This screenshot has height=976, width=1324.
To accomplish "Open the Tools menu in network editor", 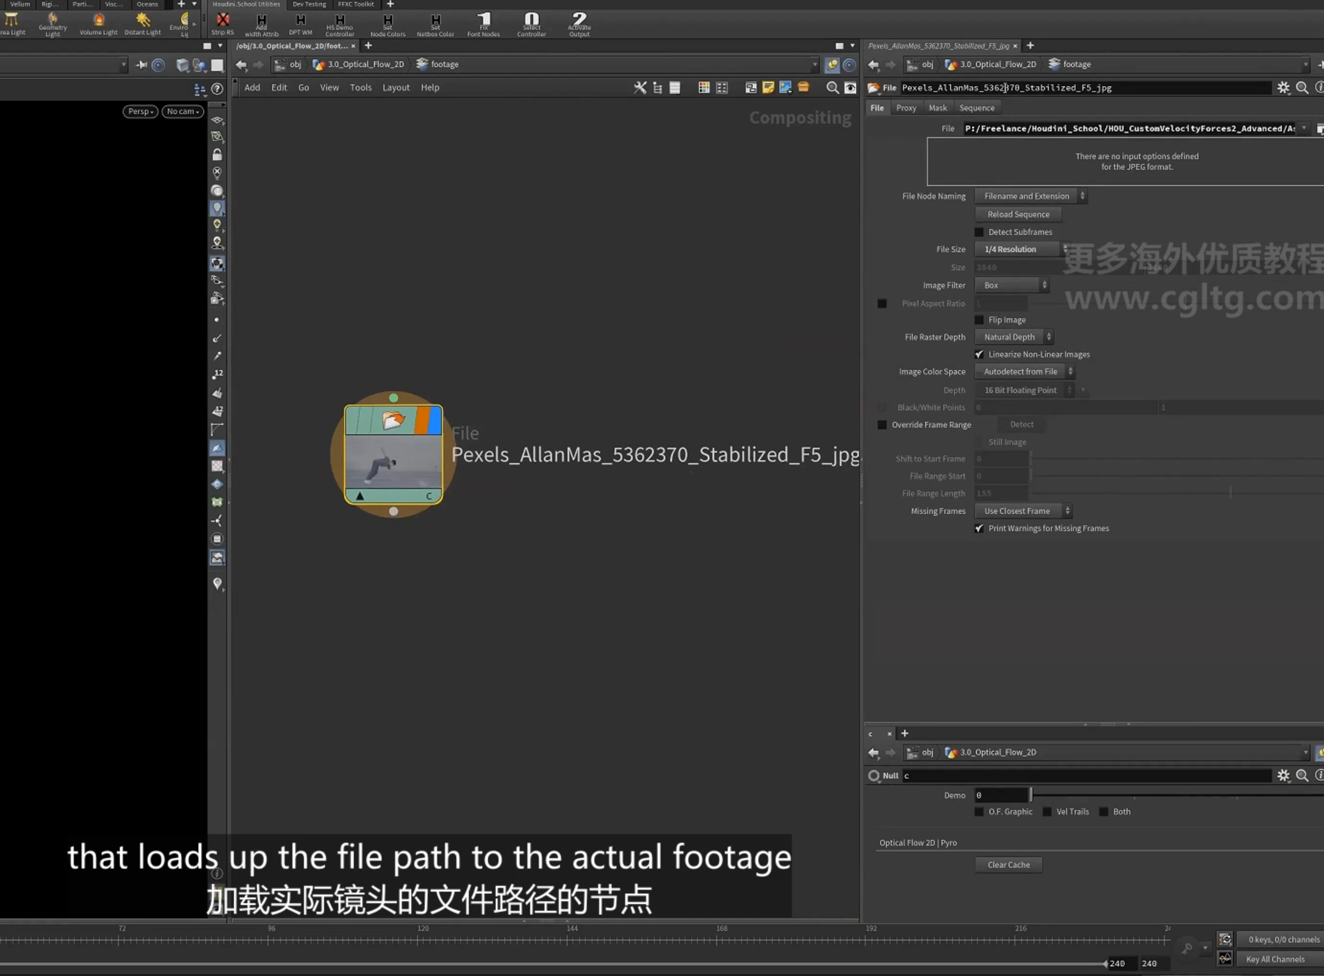I will click(x=360, y=87).
